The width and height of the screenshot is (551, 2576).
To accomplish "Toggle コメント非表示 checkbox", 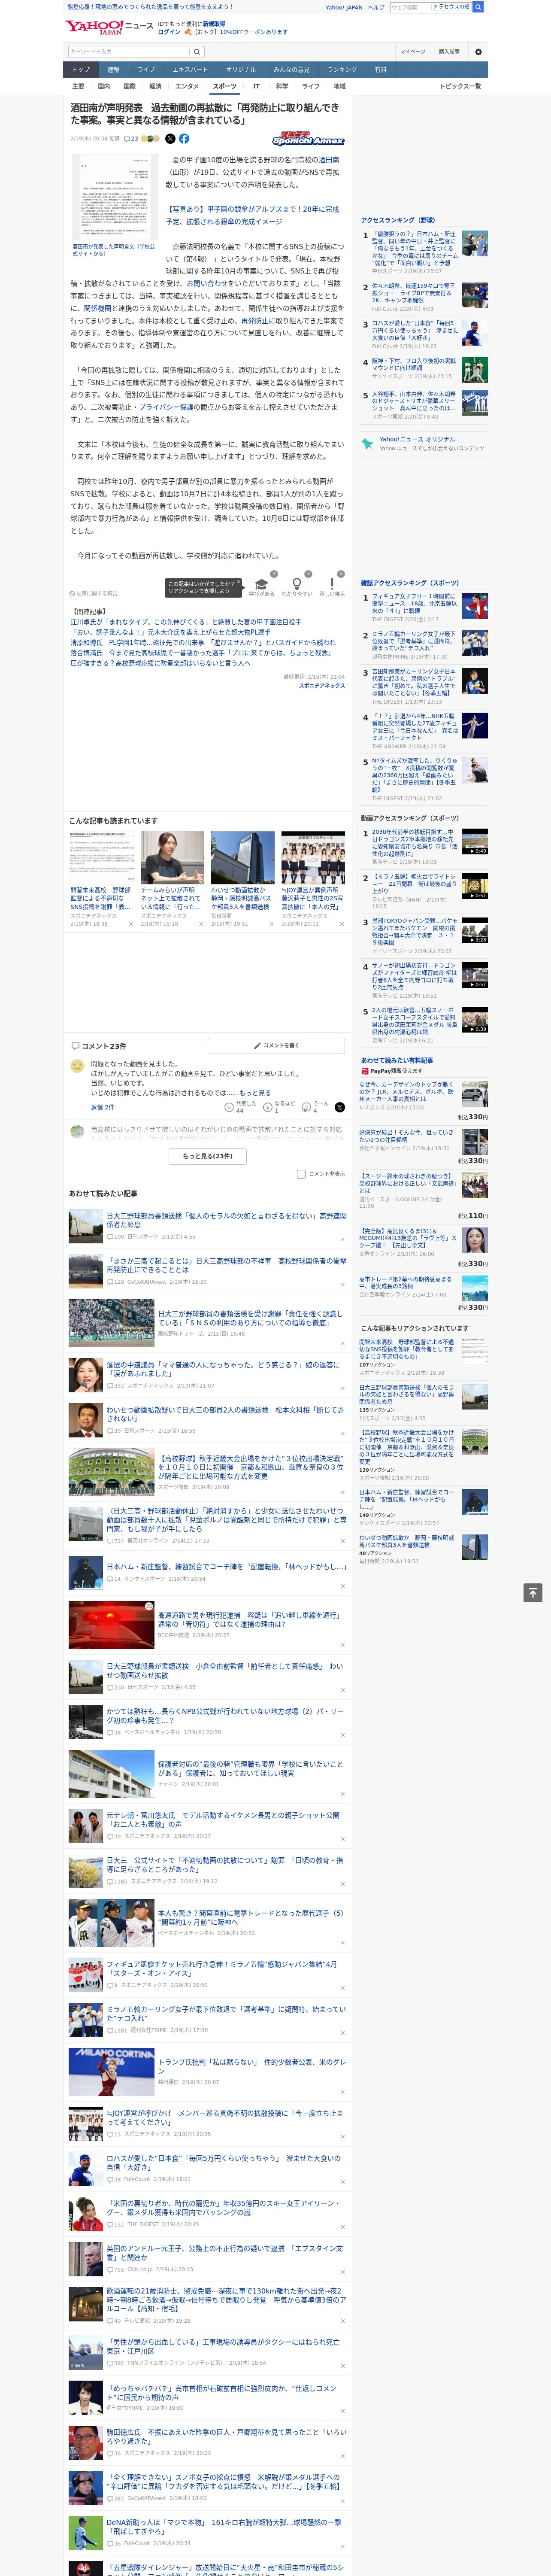I will [x=301, y=1174].
